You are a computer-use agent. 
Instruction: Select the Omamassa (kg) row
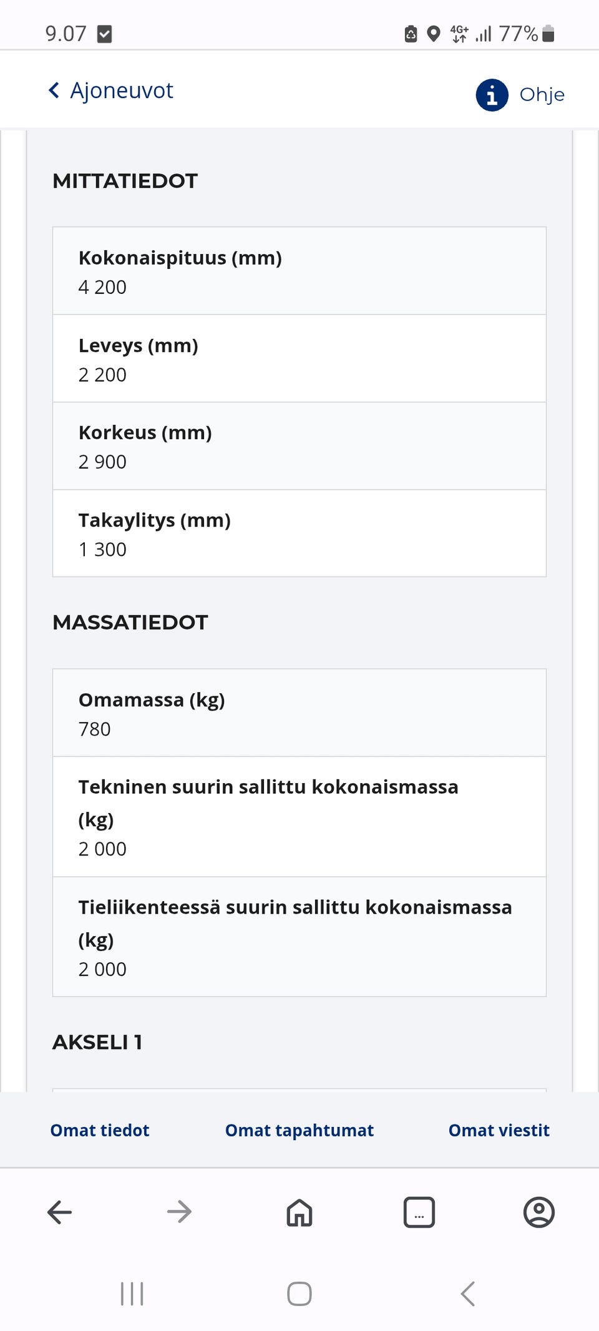click(x=299, y=713)
